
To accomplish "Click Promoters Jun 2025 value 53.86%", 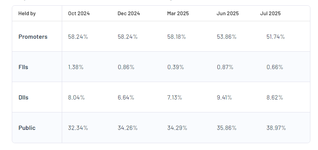I will pos(226,37).
